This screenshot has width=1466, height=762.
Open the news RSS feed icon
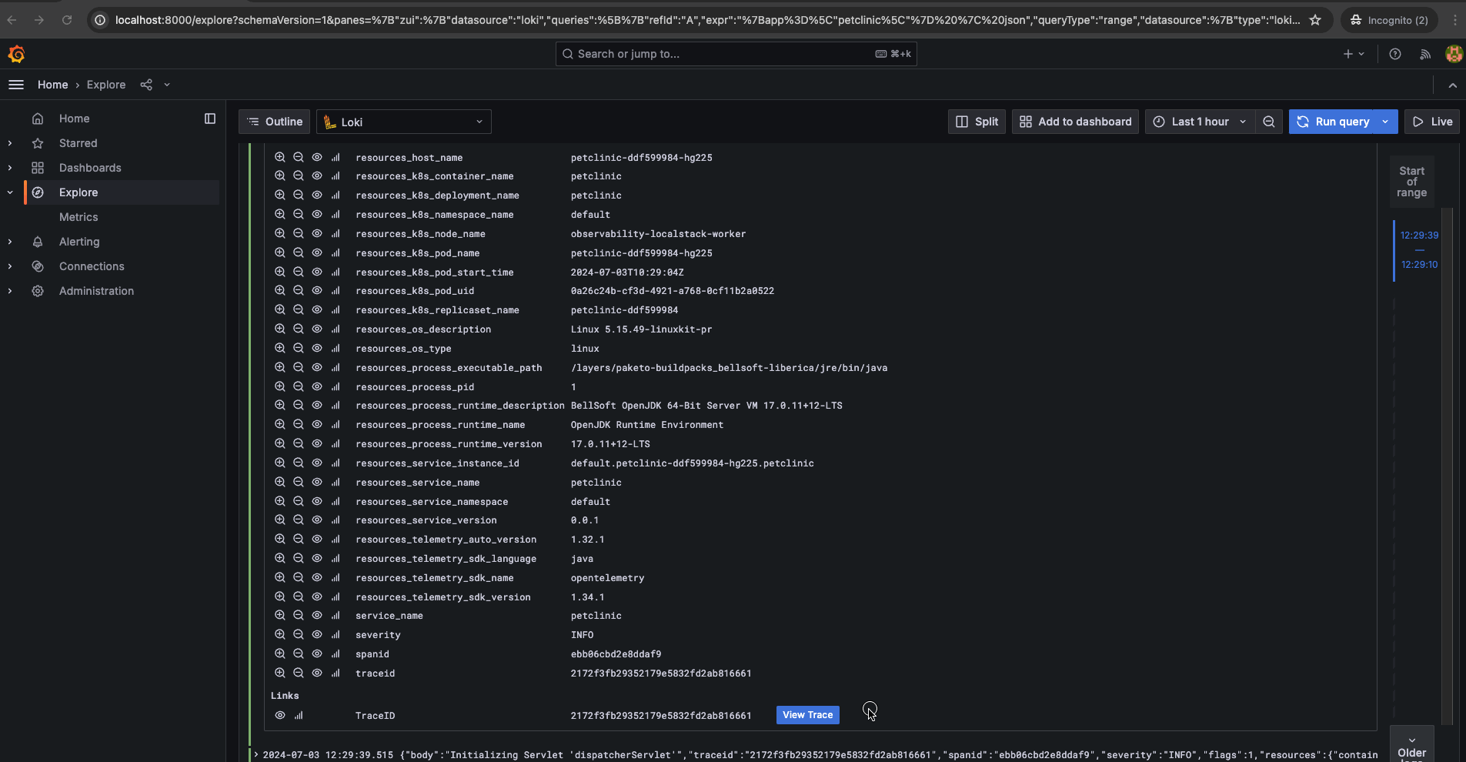click(x=1425, y=54)
